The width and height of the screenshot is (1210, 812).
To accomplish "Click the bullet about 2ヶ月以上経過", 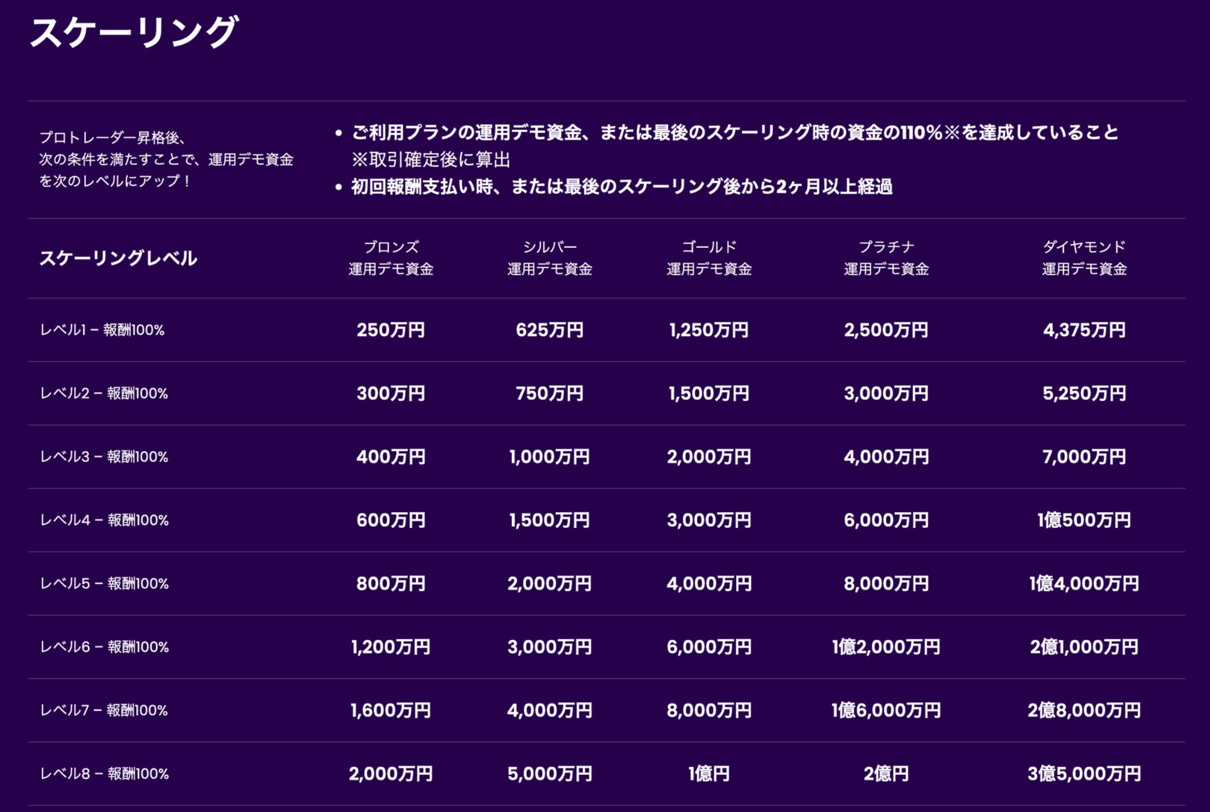I will point(621,187).
